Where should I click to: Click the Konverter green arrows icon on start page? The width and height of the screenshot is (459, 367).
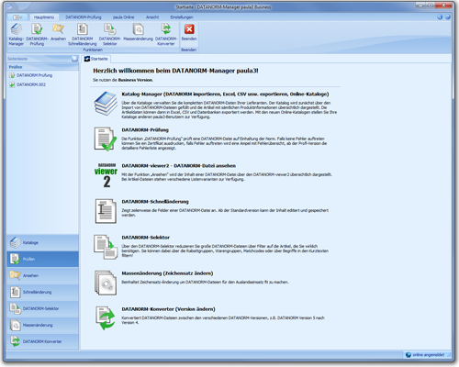pos(106,318)
